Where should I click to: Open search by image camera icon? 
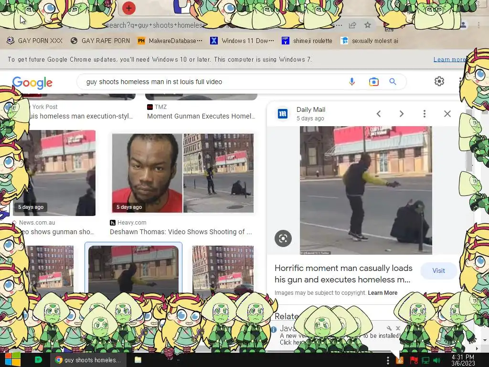[x=373, y=82]
